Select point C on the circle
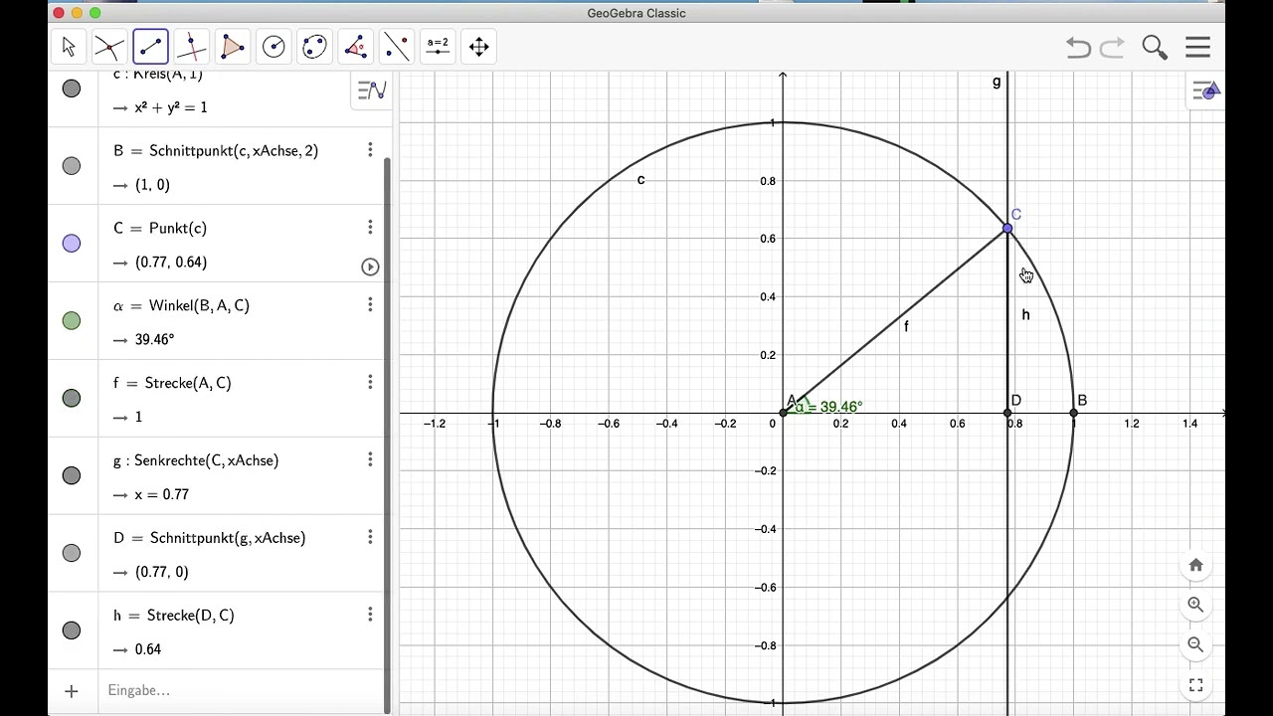 [1007, 229]
